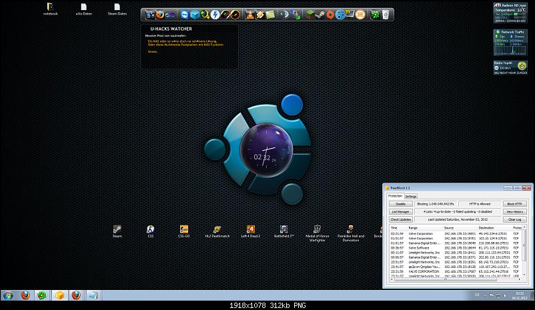This screenshot has width=535, height=310.
Task: Open TeamViewer from the top dock
Action: [185, 15]
